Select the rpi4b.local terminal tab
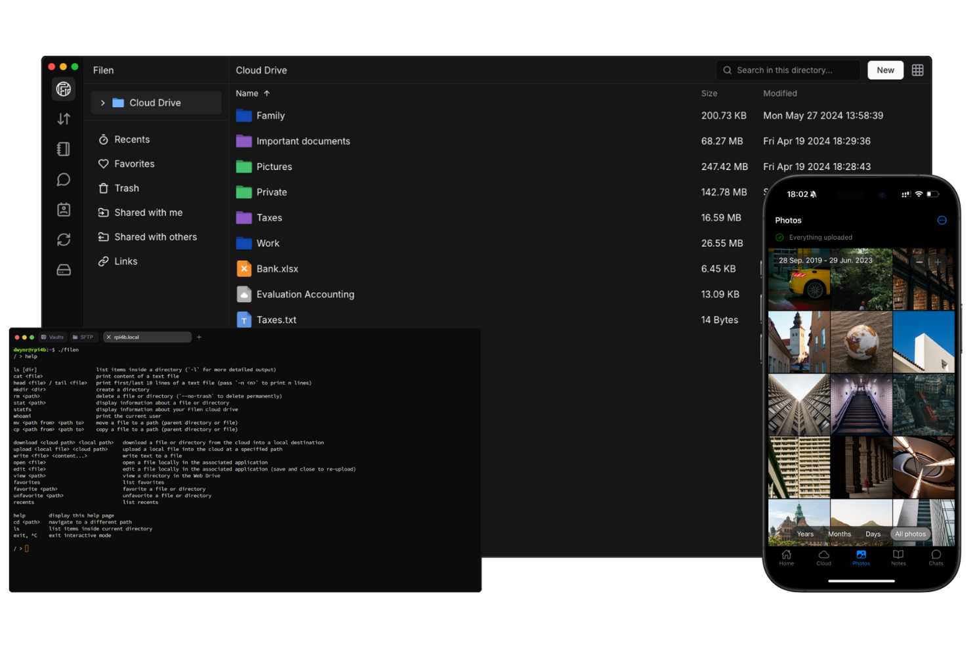Viewport: 971px width, 648px height. 147,337
